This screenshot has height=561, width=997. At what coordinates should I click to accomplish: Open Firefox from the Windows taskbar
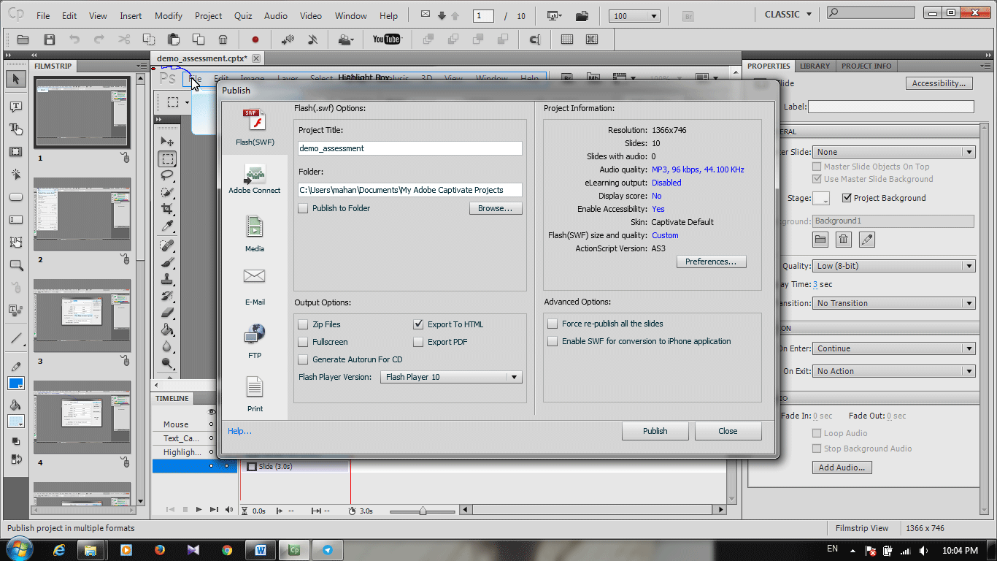[159, 550]
